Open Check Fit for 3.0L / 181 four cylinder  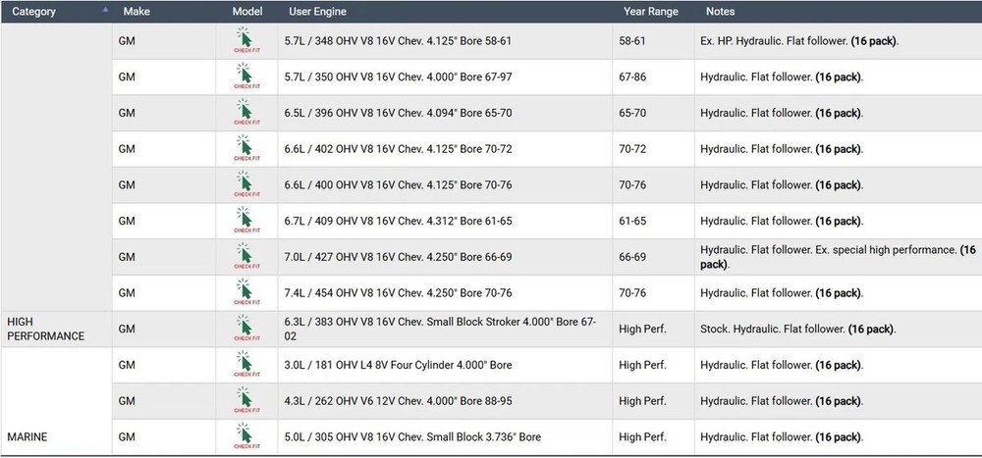pyautogui.click(x=245, y=365)
